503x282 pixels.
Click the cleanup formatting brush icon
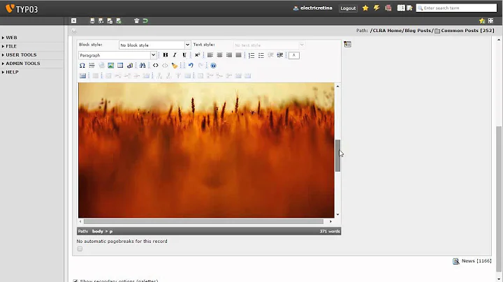tap(175, 66)
